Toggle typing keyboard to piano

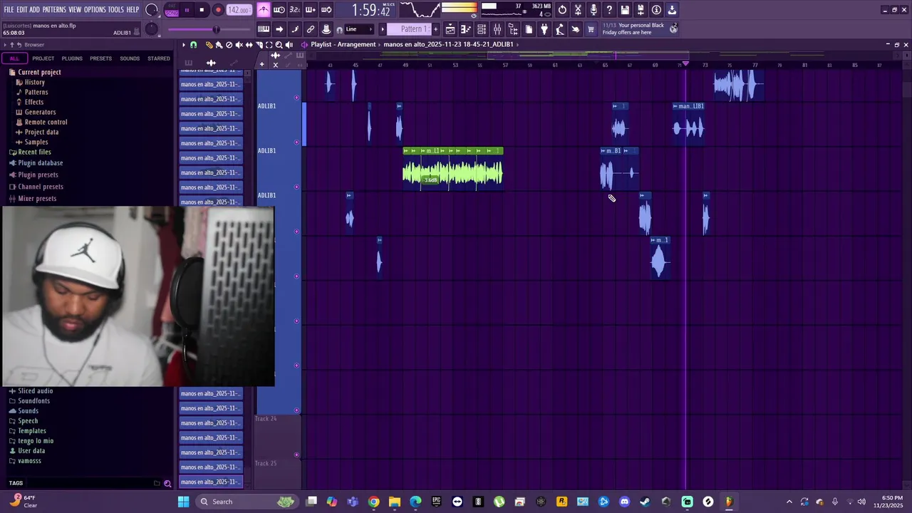coord(264,29)
